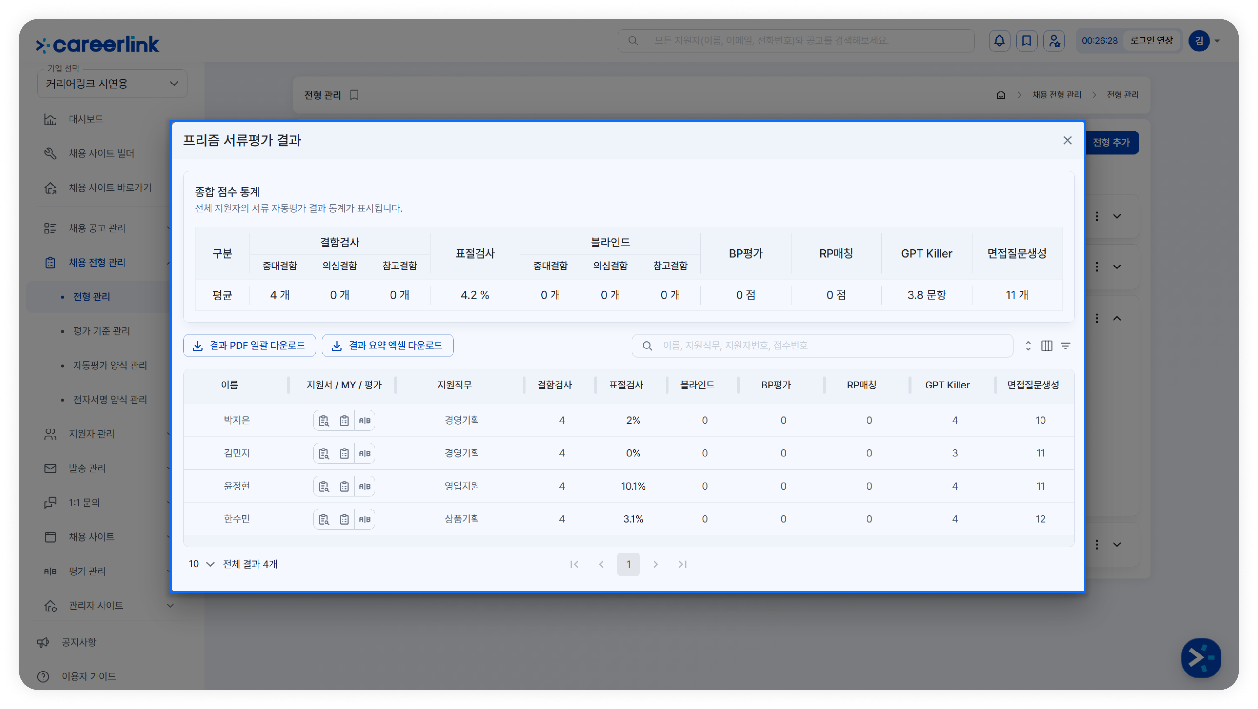Sort by the 이름 column header
The image size is (1258, 709).
tap(230, 385)
